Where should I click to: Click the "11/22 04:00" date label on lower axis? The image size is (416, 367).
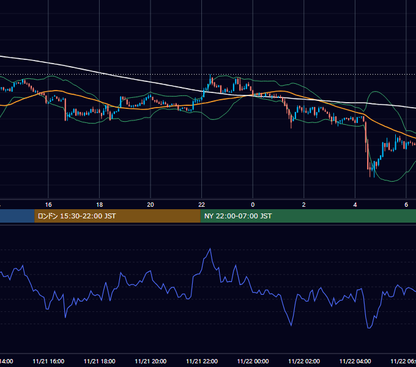(355, 361)
